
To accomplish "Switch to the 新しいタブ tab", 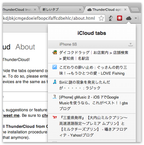I will (62, 10).
